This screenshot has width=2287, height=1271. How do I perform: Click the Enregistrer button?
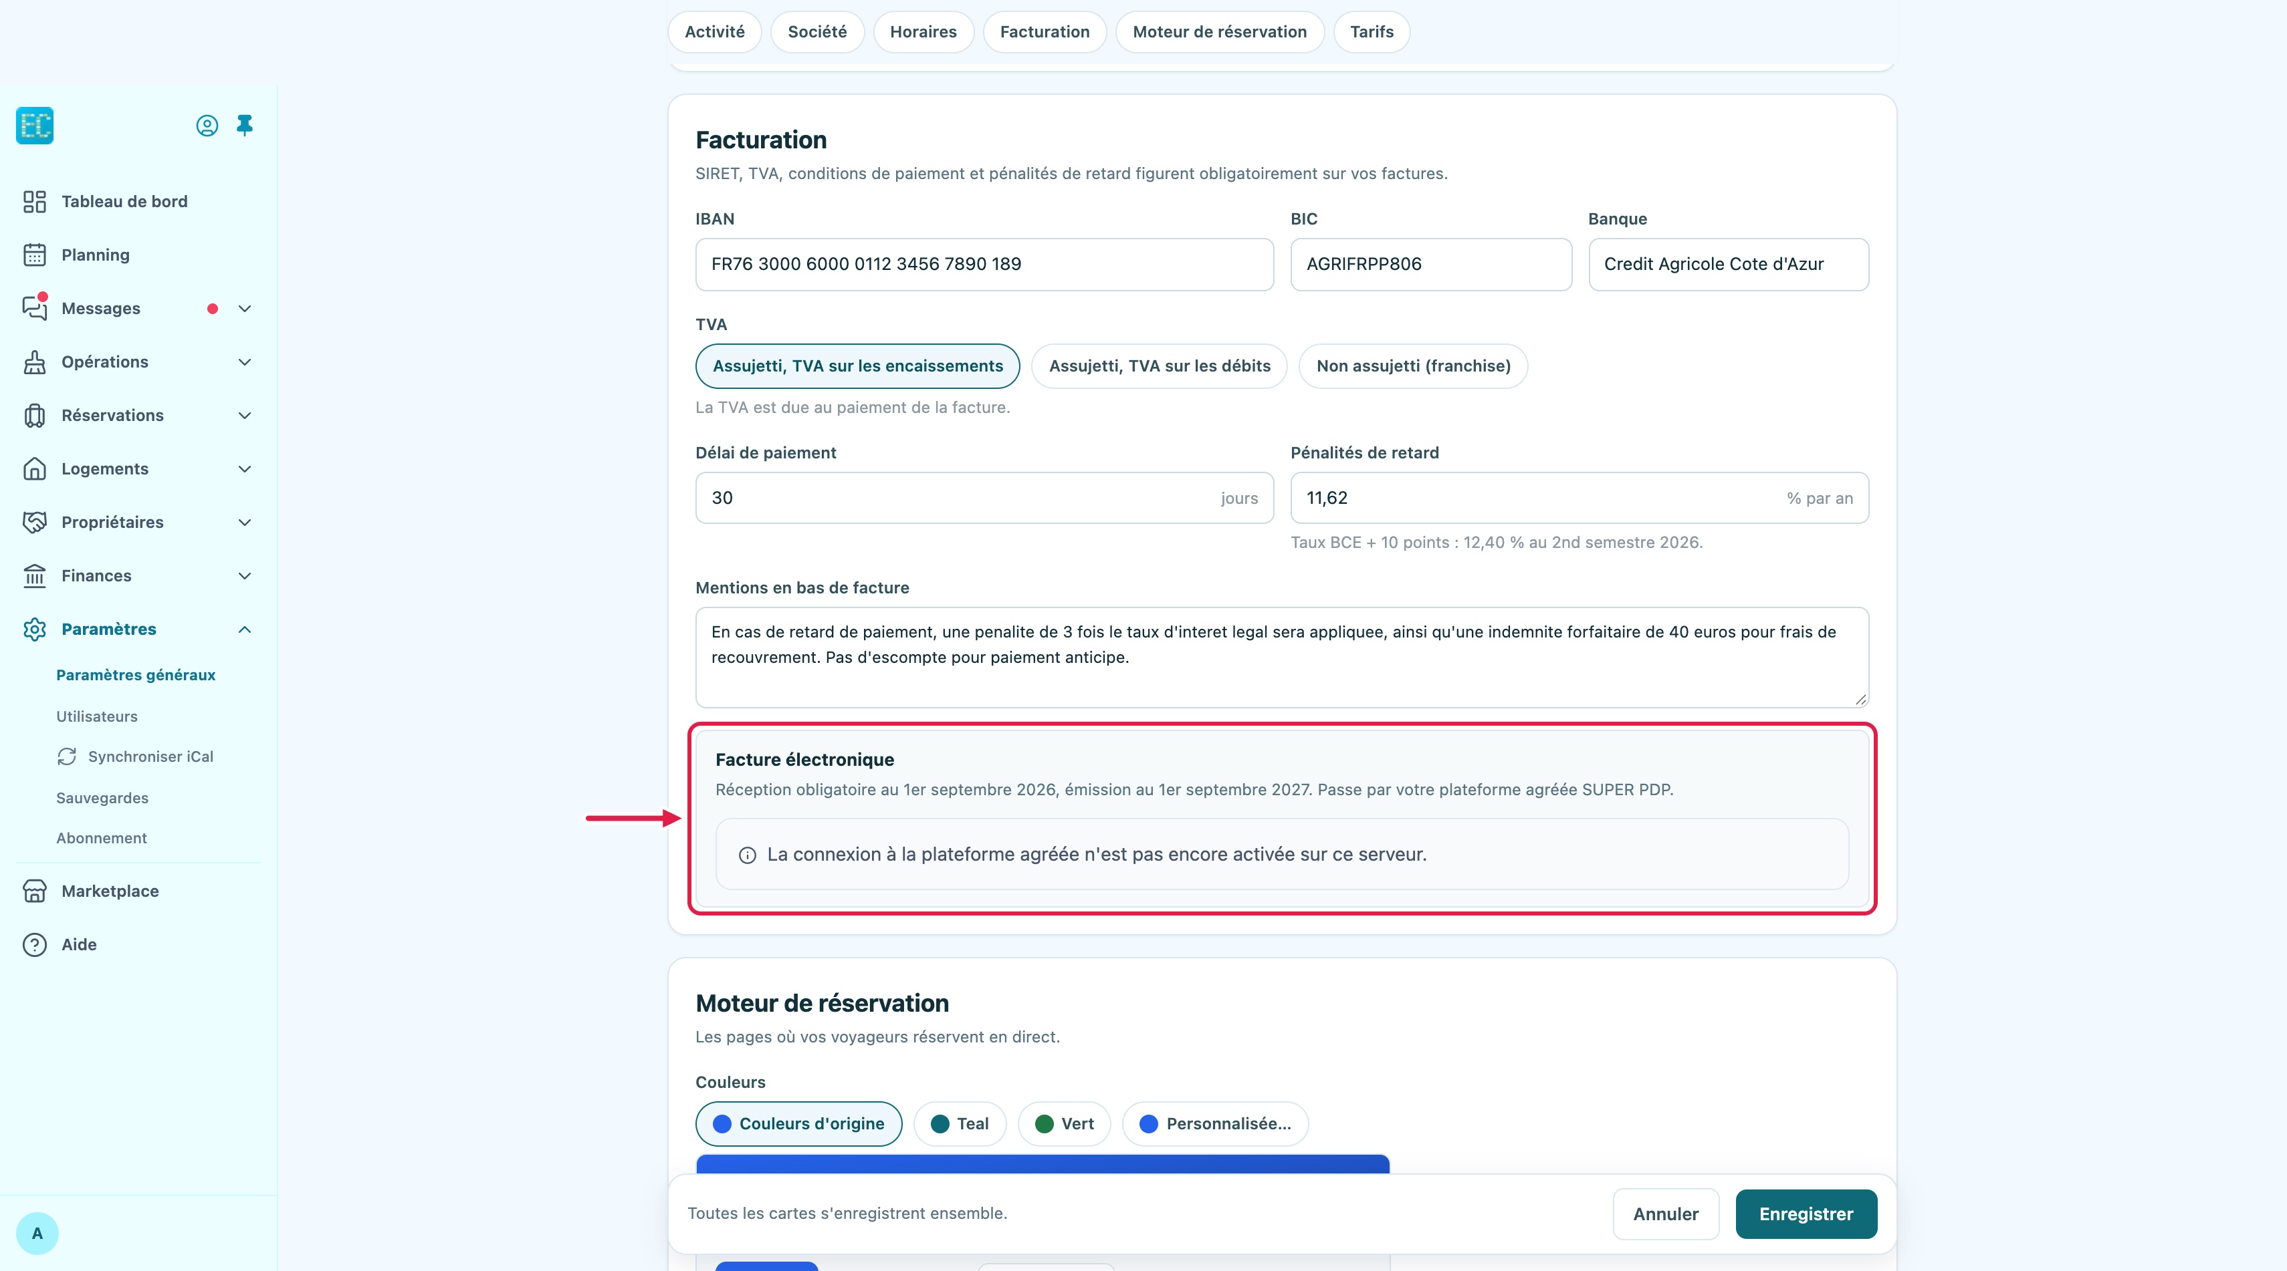(x=1806, y=1214)
